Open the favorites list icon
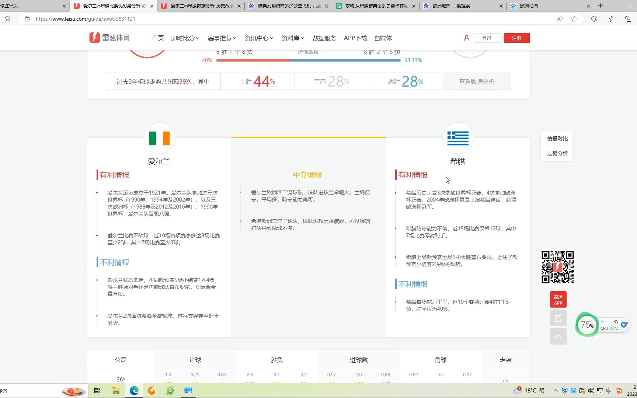Screen dimensions: 637x398 [x=612, y=19]
